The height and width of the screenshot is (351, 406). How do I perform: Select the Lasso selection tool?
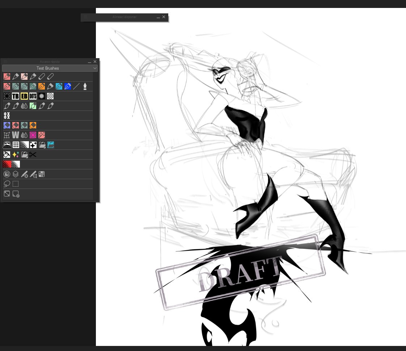(x=7, y=184)
